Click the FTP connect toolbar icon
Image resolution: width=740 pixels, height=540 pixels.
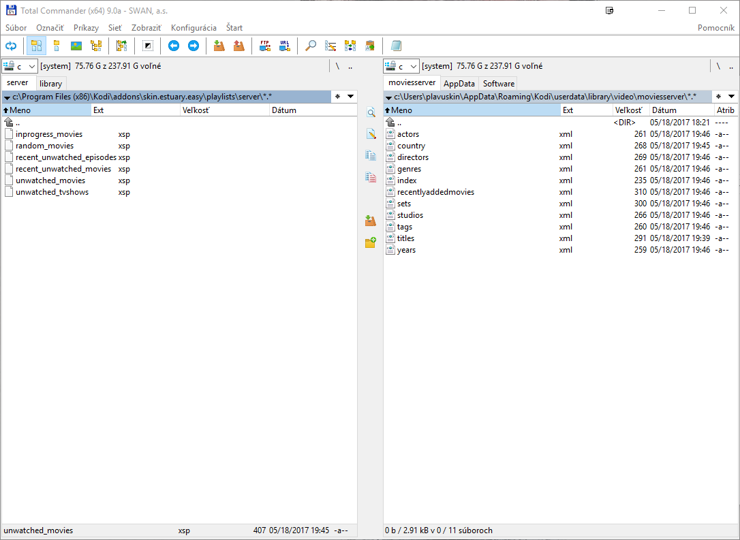265,46
